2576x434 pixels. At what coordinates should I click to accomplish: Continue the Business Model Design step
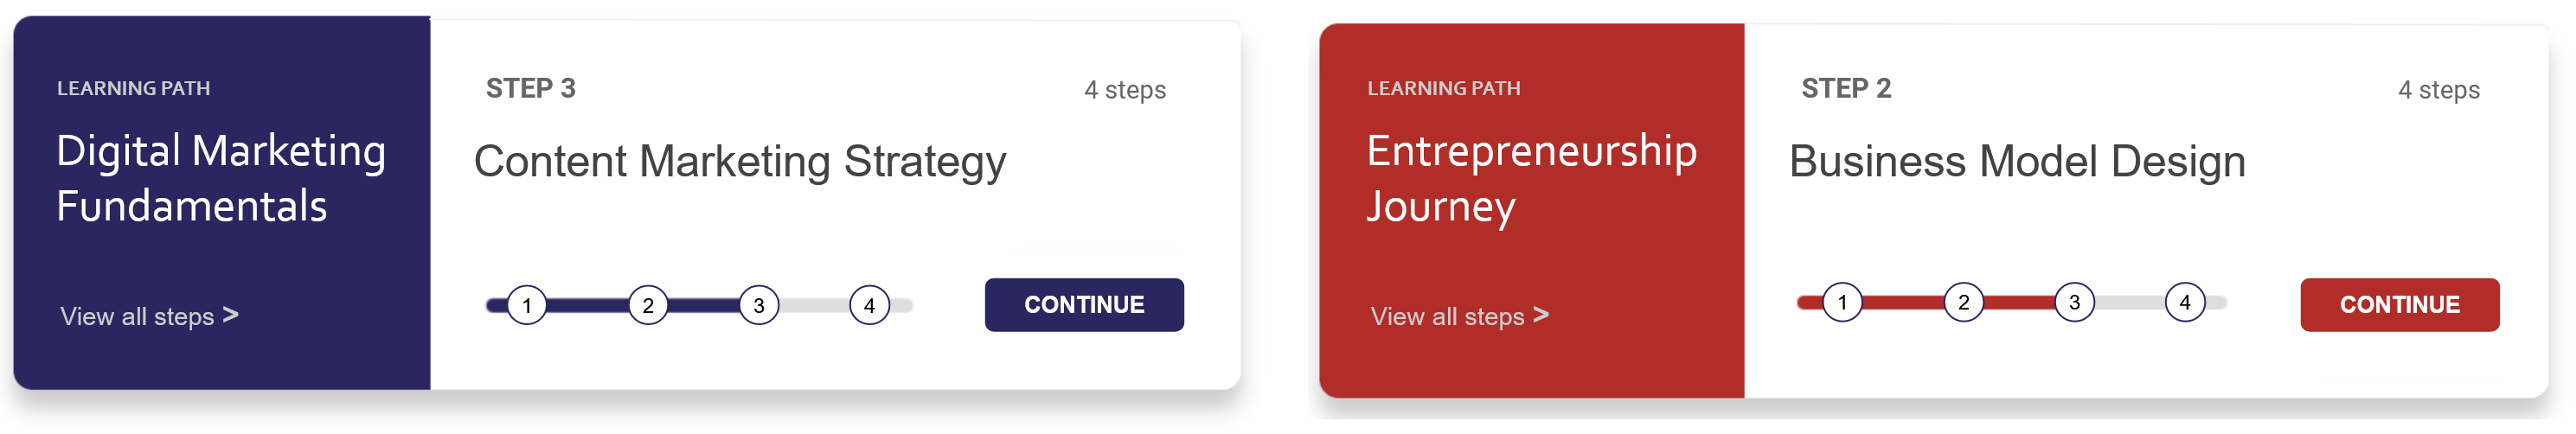(x=2399, y=305)
